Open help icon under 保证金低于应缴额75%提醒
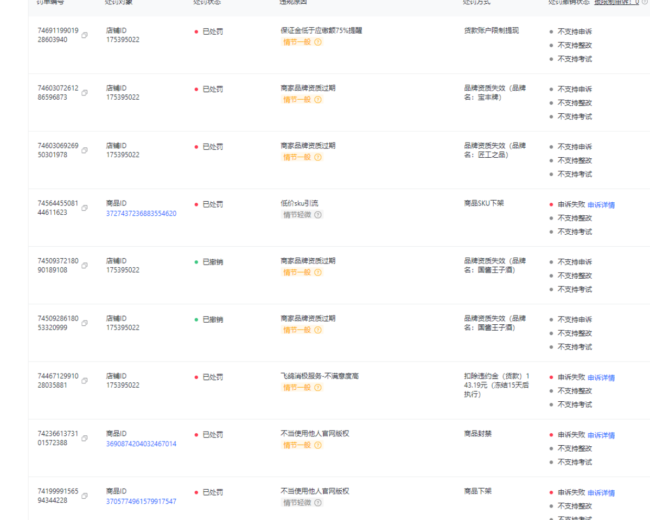Image resolution: width=650 pixels, height=520 pixels. coord(318,42)
